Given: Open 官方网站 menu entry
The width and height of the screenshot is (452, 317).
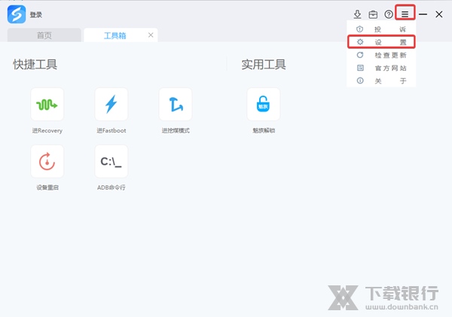Looking at the screenshot, I should pos(381,68).
